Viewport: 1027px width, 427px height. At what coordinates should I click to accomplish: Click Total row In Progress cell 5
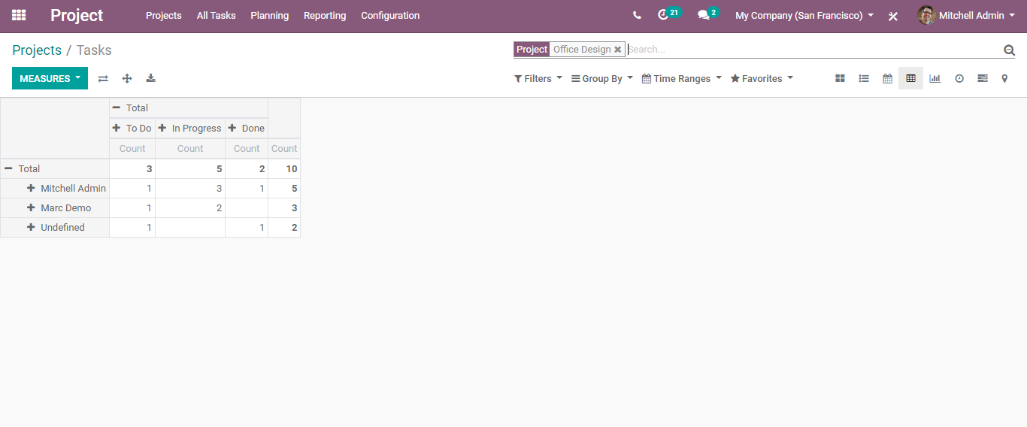[190, 168]
